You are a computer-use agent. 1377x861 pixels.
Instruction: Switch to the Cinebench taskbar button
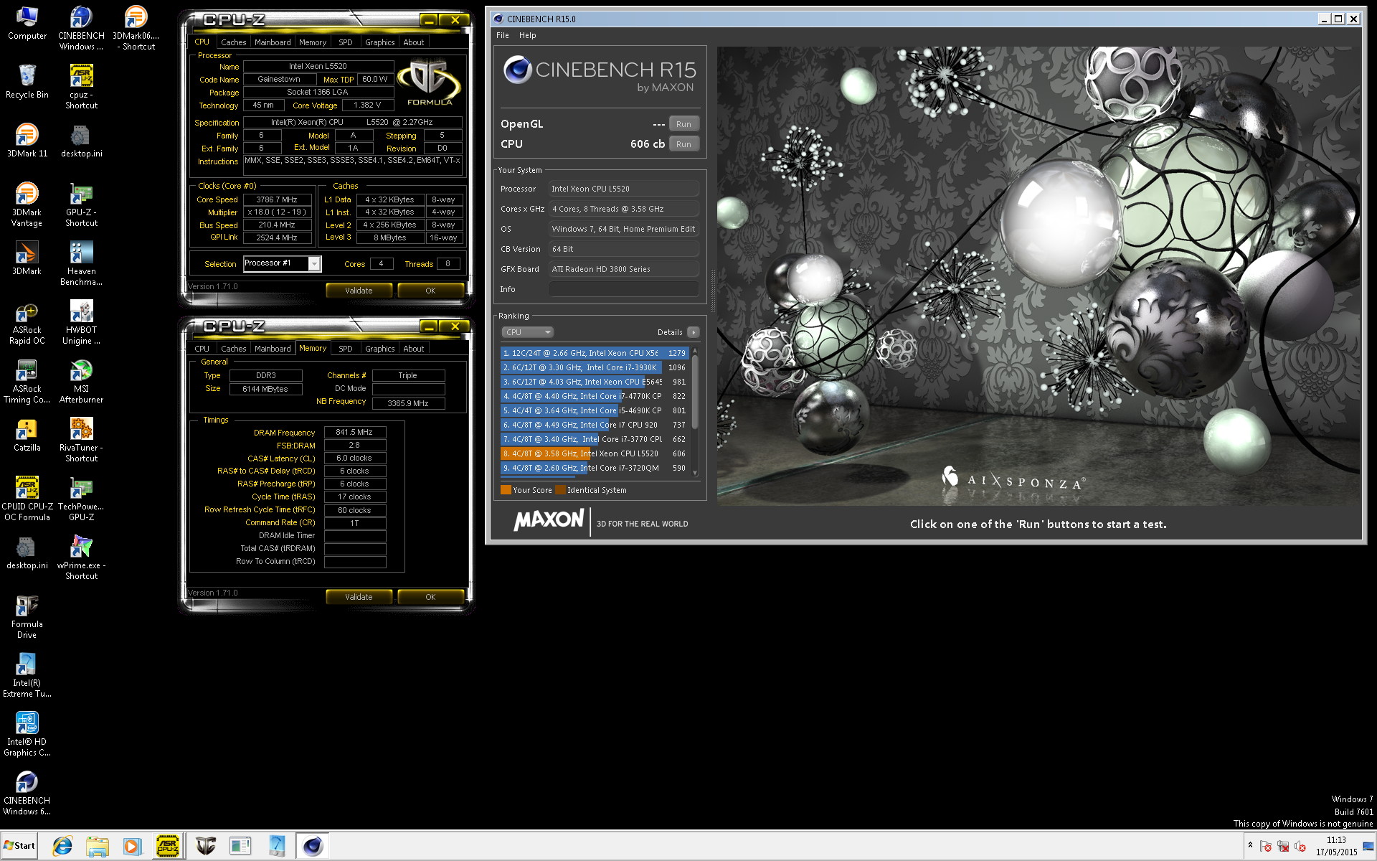click(312, 846)
